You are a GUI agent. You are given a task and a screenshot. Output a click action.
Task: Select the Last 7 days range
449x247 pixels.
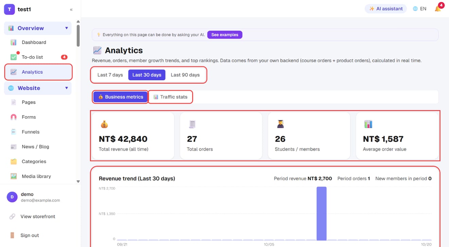tap(110, 75)
